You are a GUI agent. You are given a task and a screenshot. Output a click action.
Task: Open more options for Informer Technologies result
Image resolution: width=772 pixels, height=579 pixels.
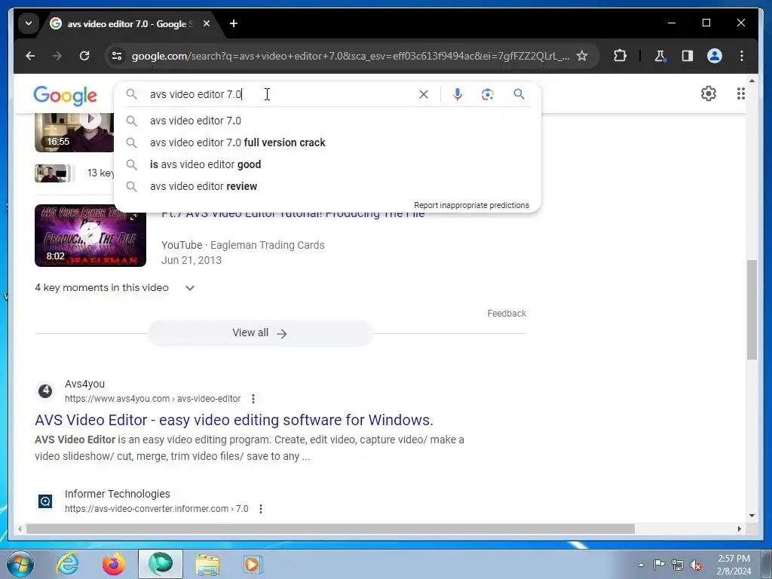click(x=261, y=509)
